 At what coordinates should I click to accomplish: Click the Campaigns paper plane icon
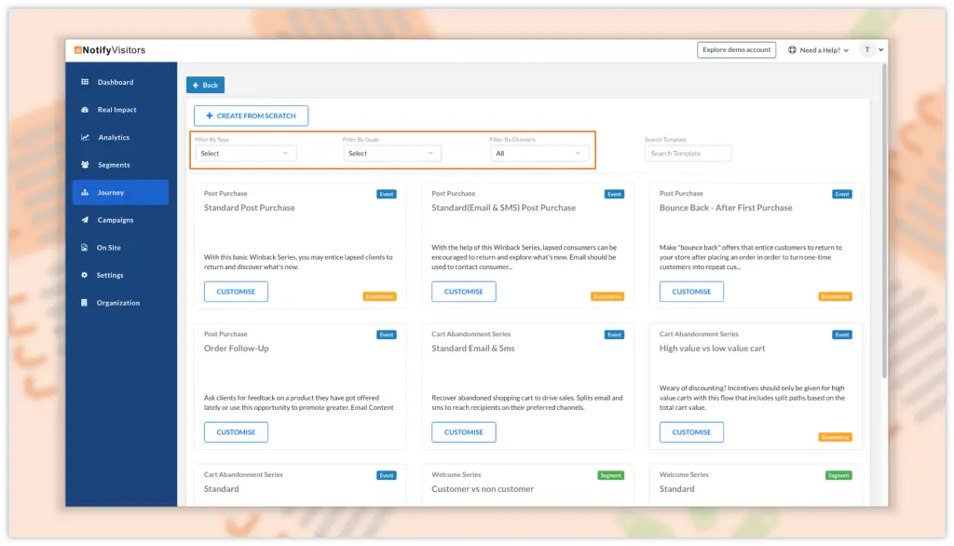tap(85, 220)
